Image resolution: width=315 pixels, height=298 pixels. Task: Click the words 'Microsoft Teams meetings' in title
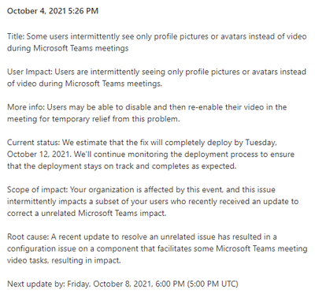81,48
